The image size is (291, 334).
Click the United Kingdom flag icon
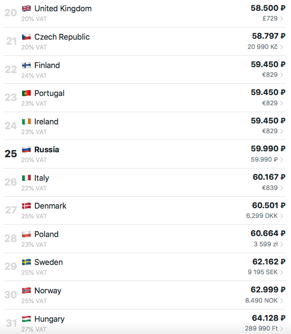[26, 8]
